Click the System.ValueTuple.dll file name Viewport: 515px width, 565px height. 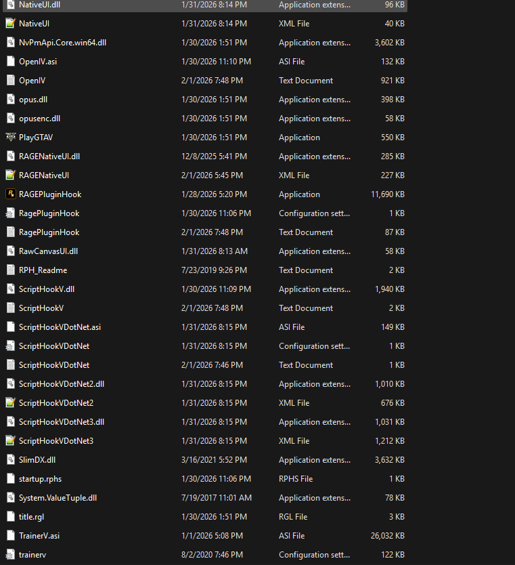[x=58, y=498]
